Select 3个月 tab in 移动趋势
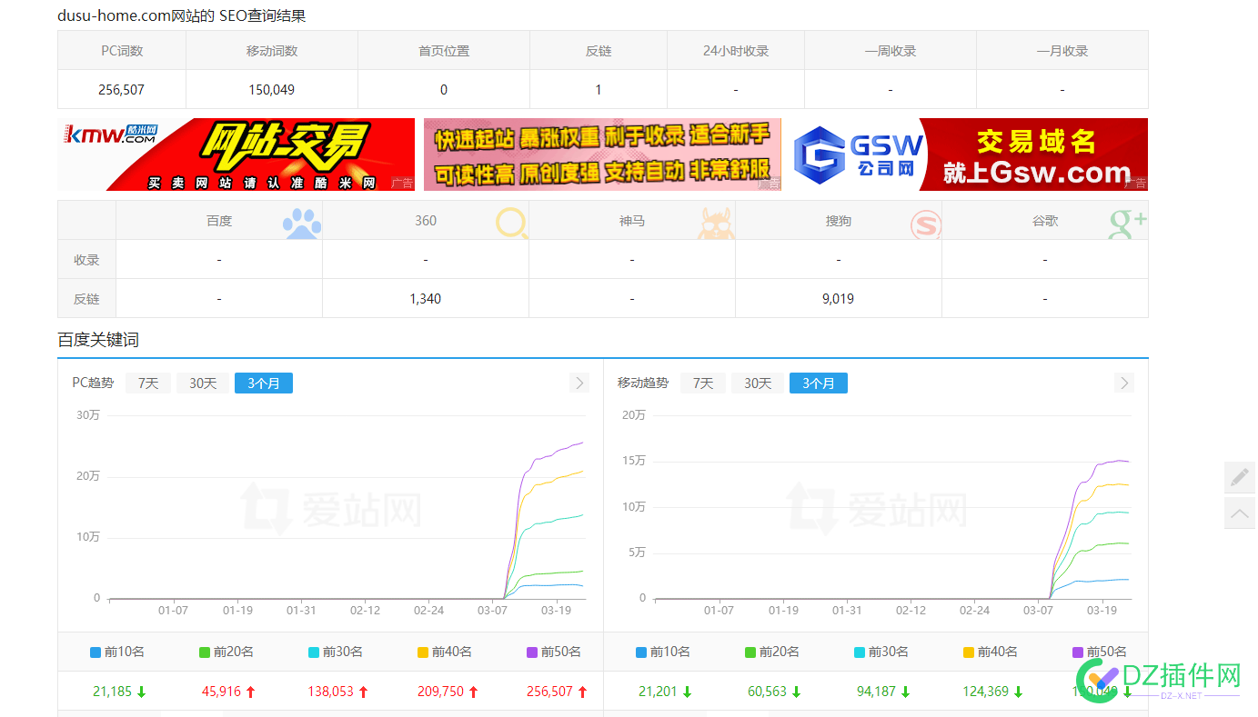 click(819, 383)
